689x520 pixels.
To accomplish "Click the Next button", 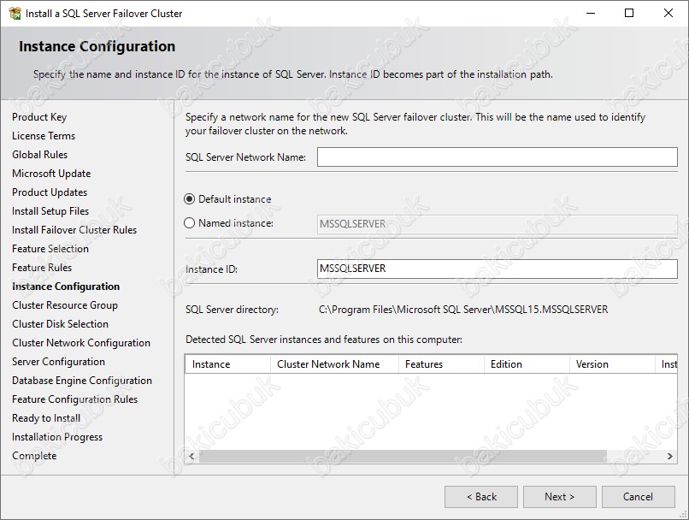I will tap(559, 497).
